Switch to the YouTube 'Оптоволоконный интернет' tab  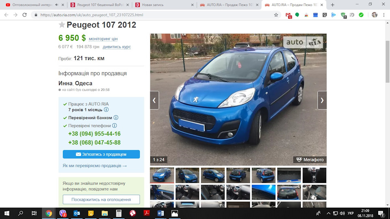click(32, 5)
